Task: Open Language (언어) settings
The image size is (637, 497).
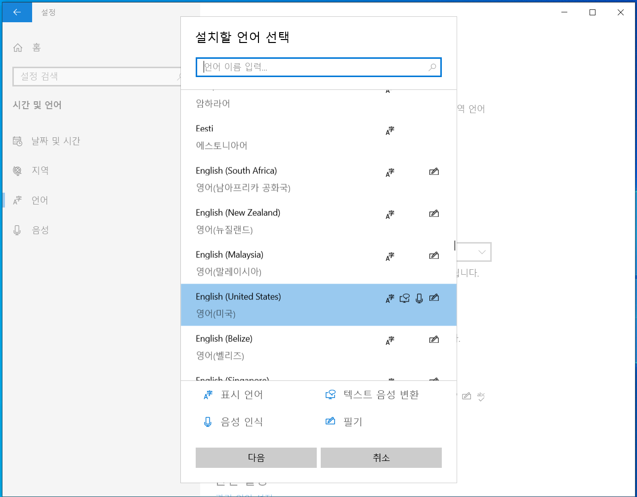Action: point(91,200)
